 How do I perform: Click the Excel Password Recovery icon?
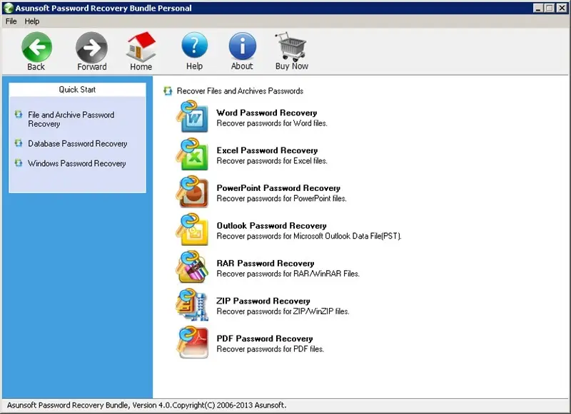(x=192, y=155)
